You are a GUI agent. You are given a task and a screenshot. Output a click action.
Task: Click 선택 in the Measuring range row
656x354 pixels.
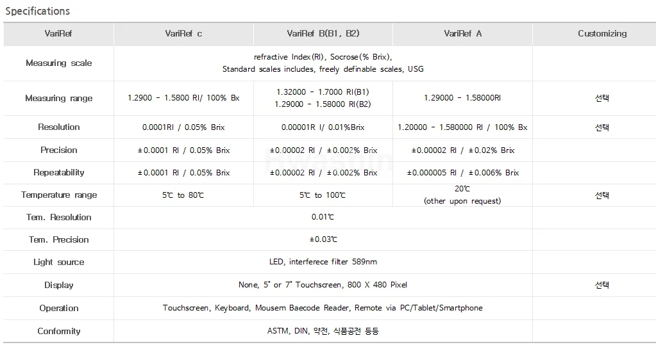[602, 99]
